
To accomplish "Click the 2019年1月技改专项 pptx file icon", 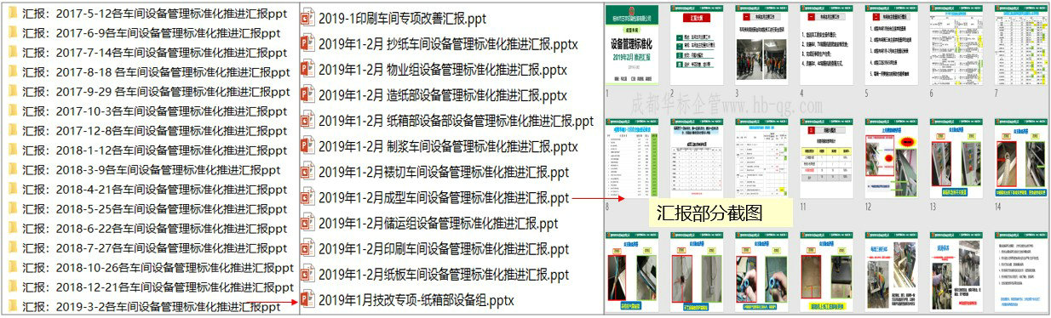I will click(307, 301).
